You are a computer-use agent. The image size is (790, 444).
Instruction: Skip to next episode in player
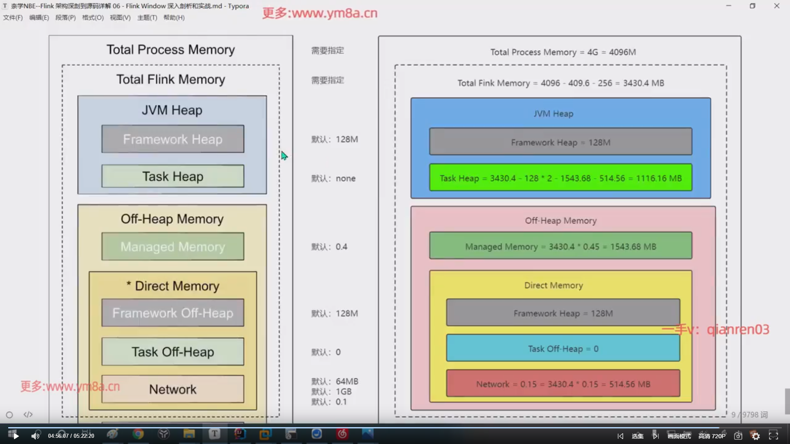(x=656, y=436)
